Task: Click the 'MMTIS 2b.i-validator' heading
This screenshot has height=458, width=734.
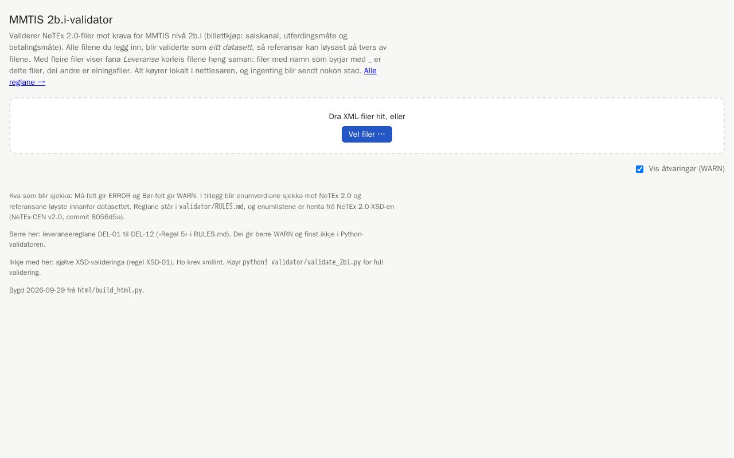Action: [61, 19]
